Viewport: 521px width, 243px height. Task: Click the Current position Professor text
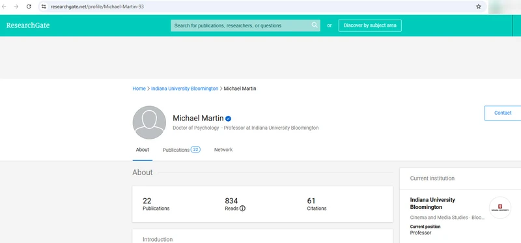(425, 230)
